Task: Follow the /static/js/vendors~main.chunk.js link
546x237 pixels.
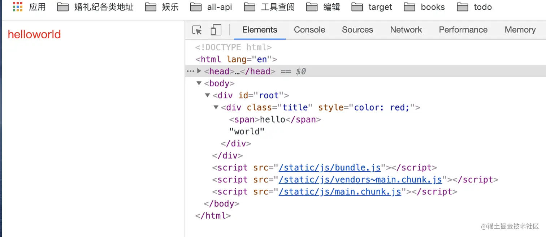Action: [360, 180]
